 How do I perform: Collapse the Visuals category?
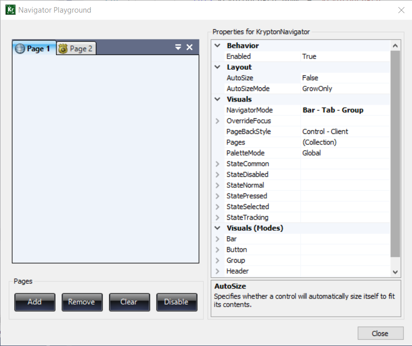tap(217, 99)
